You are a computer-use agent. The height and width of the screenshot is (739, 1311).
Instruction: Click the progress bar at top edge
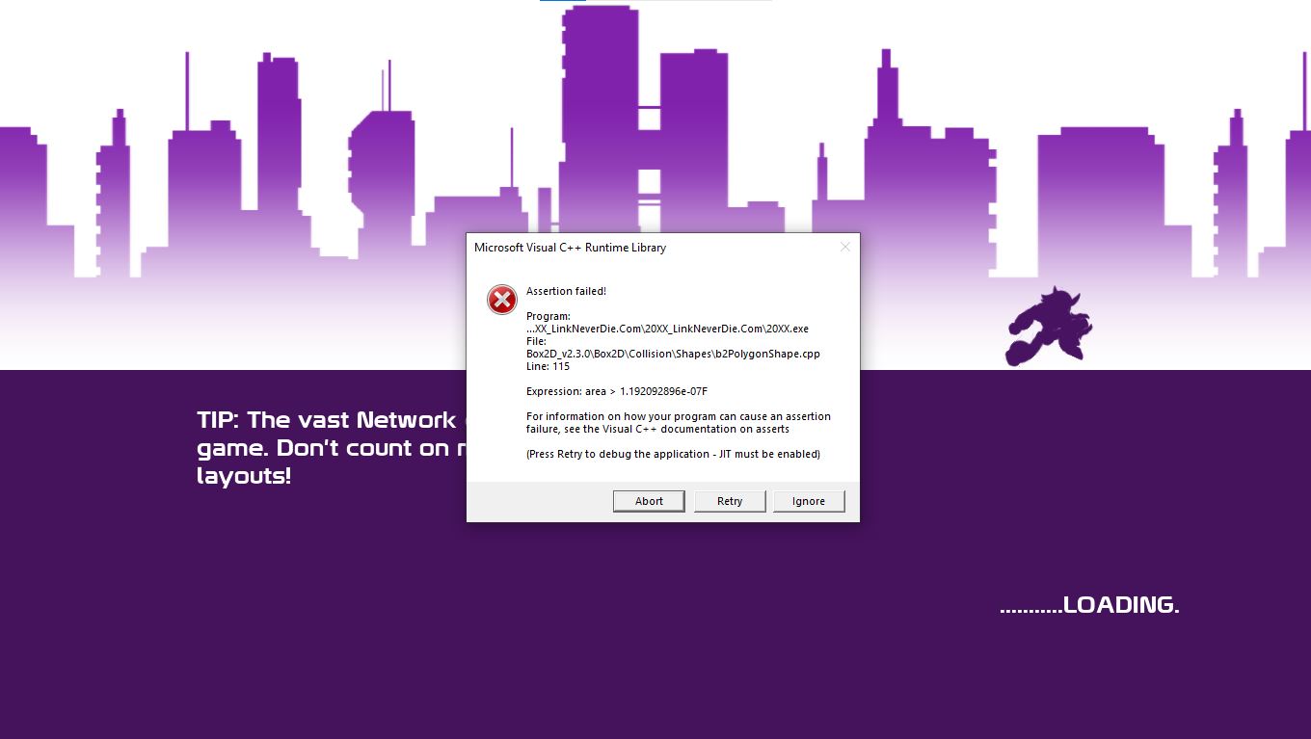coord(655,1)
